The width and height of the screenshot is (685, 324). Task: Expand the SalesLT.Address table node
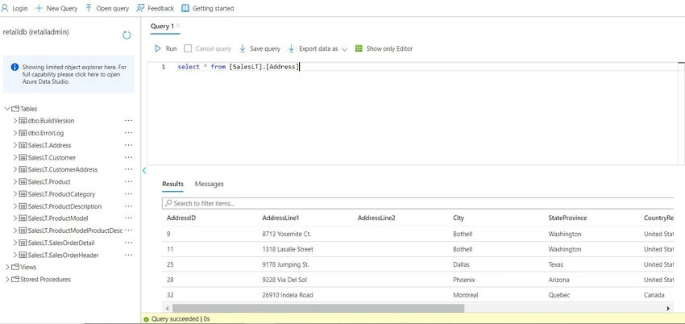(x=15, y=145)
